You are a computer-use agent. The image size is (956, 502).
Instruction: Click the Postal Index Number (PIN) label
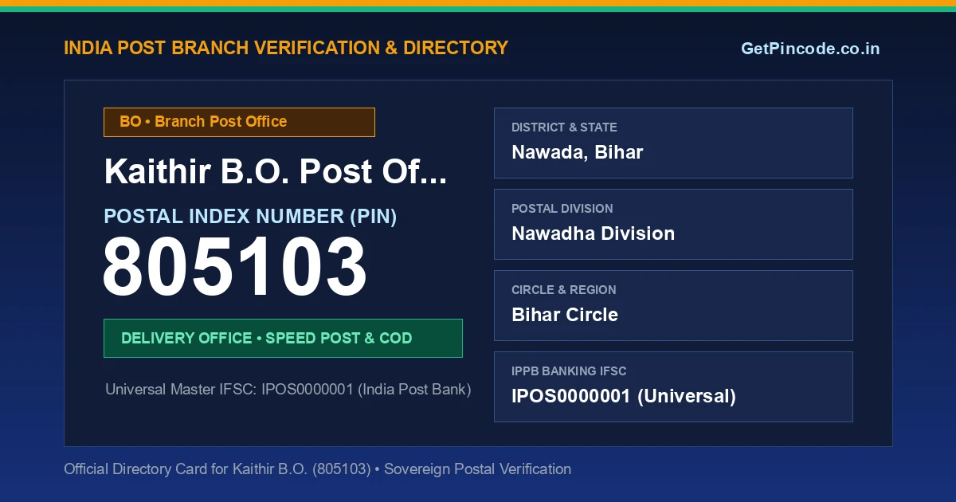click(x=250, y=216)
